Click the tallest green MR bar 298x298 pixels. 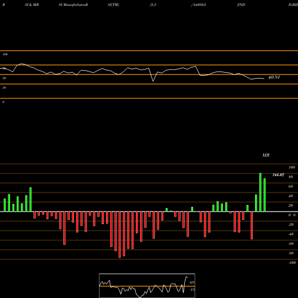(x=260, y=193)
